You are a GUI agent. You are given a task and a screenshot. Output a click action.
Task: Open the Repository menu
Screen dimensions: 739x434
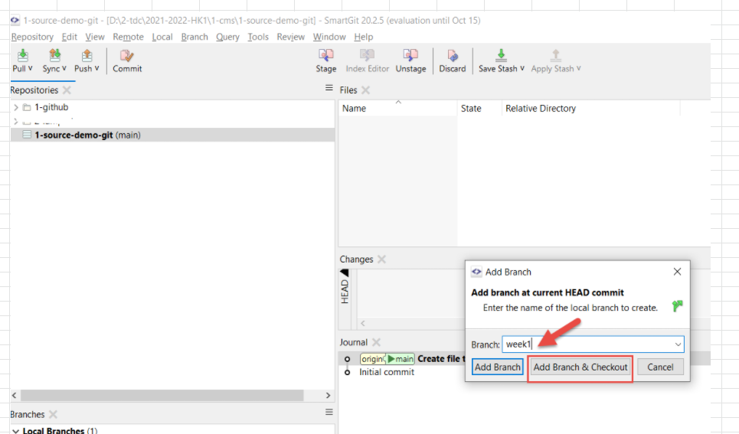coord(32,37)
